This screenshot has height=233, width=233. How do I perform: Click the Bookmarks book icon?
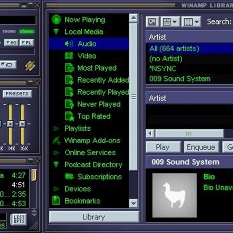coord(56,200)
